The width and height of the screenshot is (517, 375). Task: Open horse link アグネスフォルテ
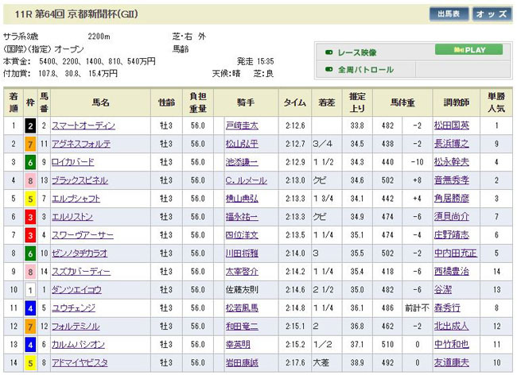point(80,144)
